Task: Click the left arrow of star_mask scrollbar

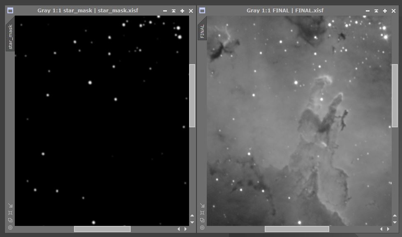Action: point(179,229)
